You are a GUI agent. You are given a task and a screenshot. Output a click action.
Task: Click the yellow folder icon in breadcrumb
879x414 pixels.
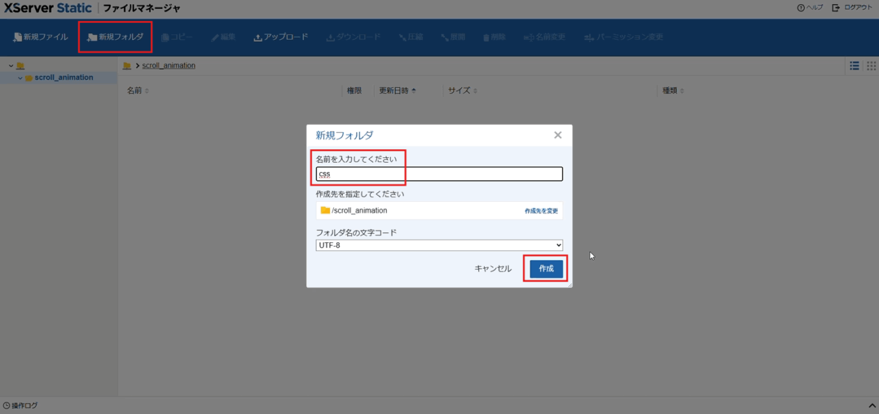126,66
